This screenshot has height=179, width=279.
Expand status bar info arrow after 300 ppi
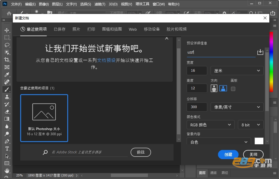(x=77, y=176)
